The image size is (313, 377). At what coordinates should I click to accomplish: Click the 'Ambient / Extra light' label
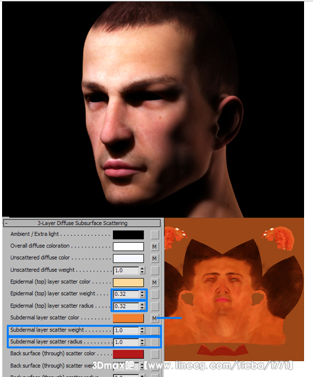34,234
